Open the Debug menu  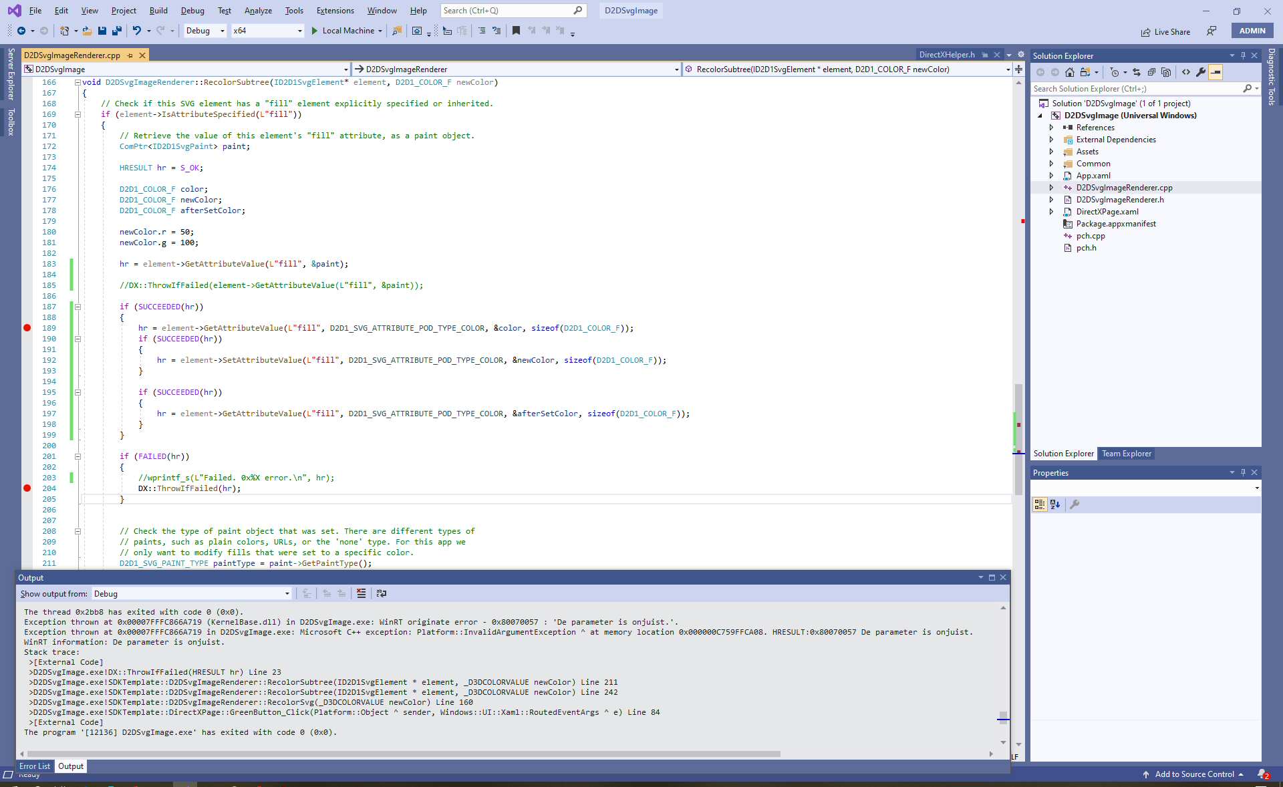click(x=192, y=11)
